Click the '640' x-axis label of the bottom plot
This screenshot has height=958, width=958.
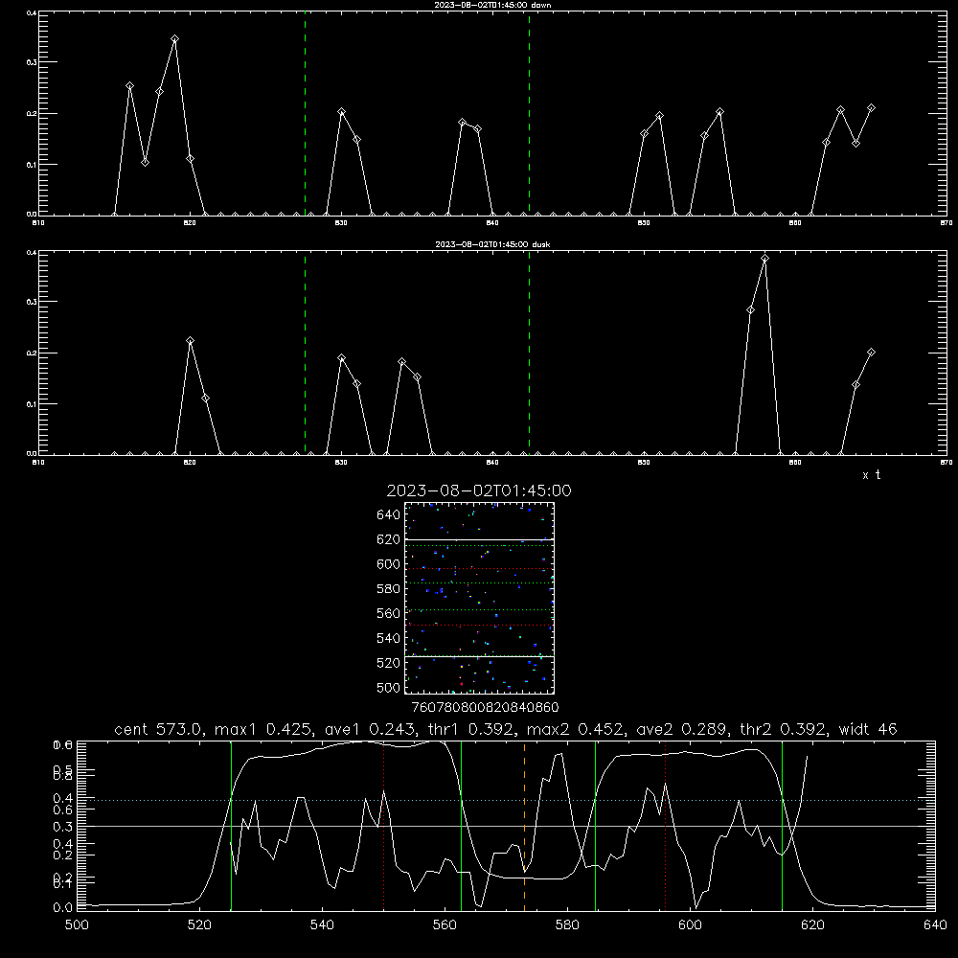(935, 925)
